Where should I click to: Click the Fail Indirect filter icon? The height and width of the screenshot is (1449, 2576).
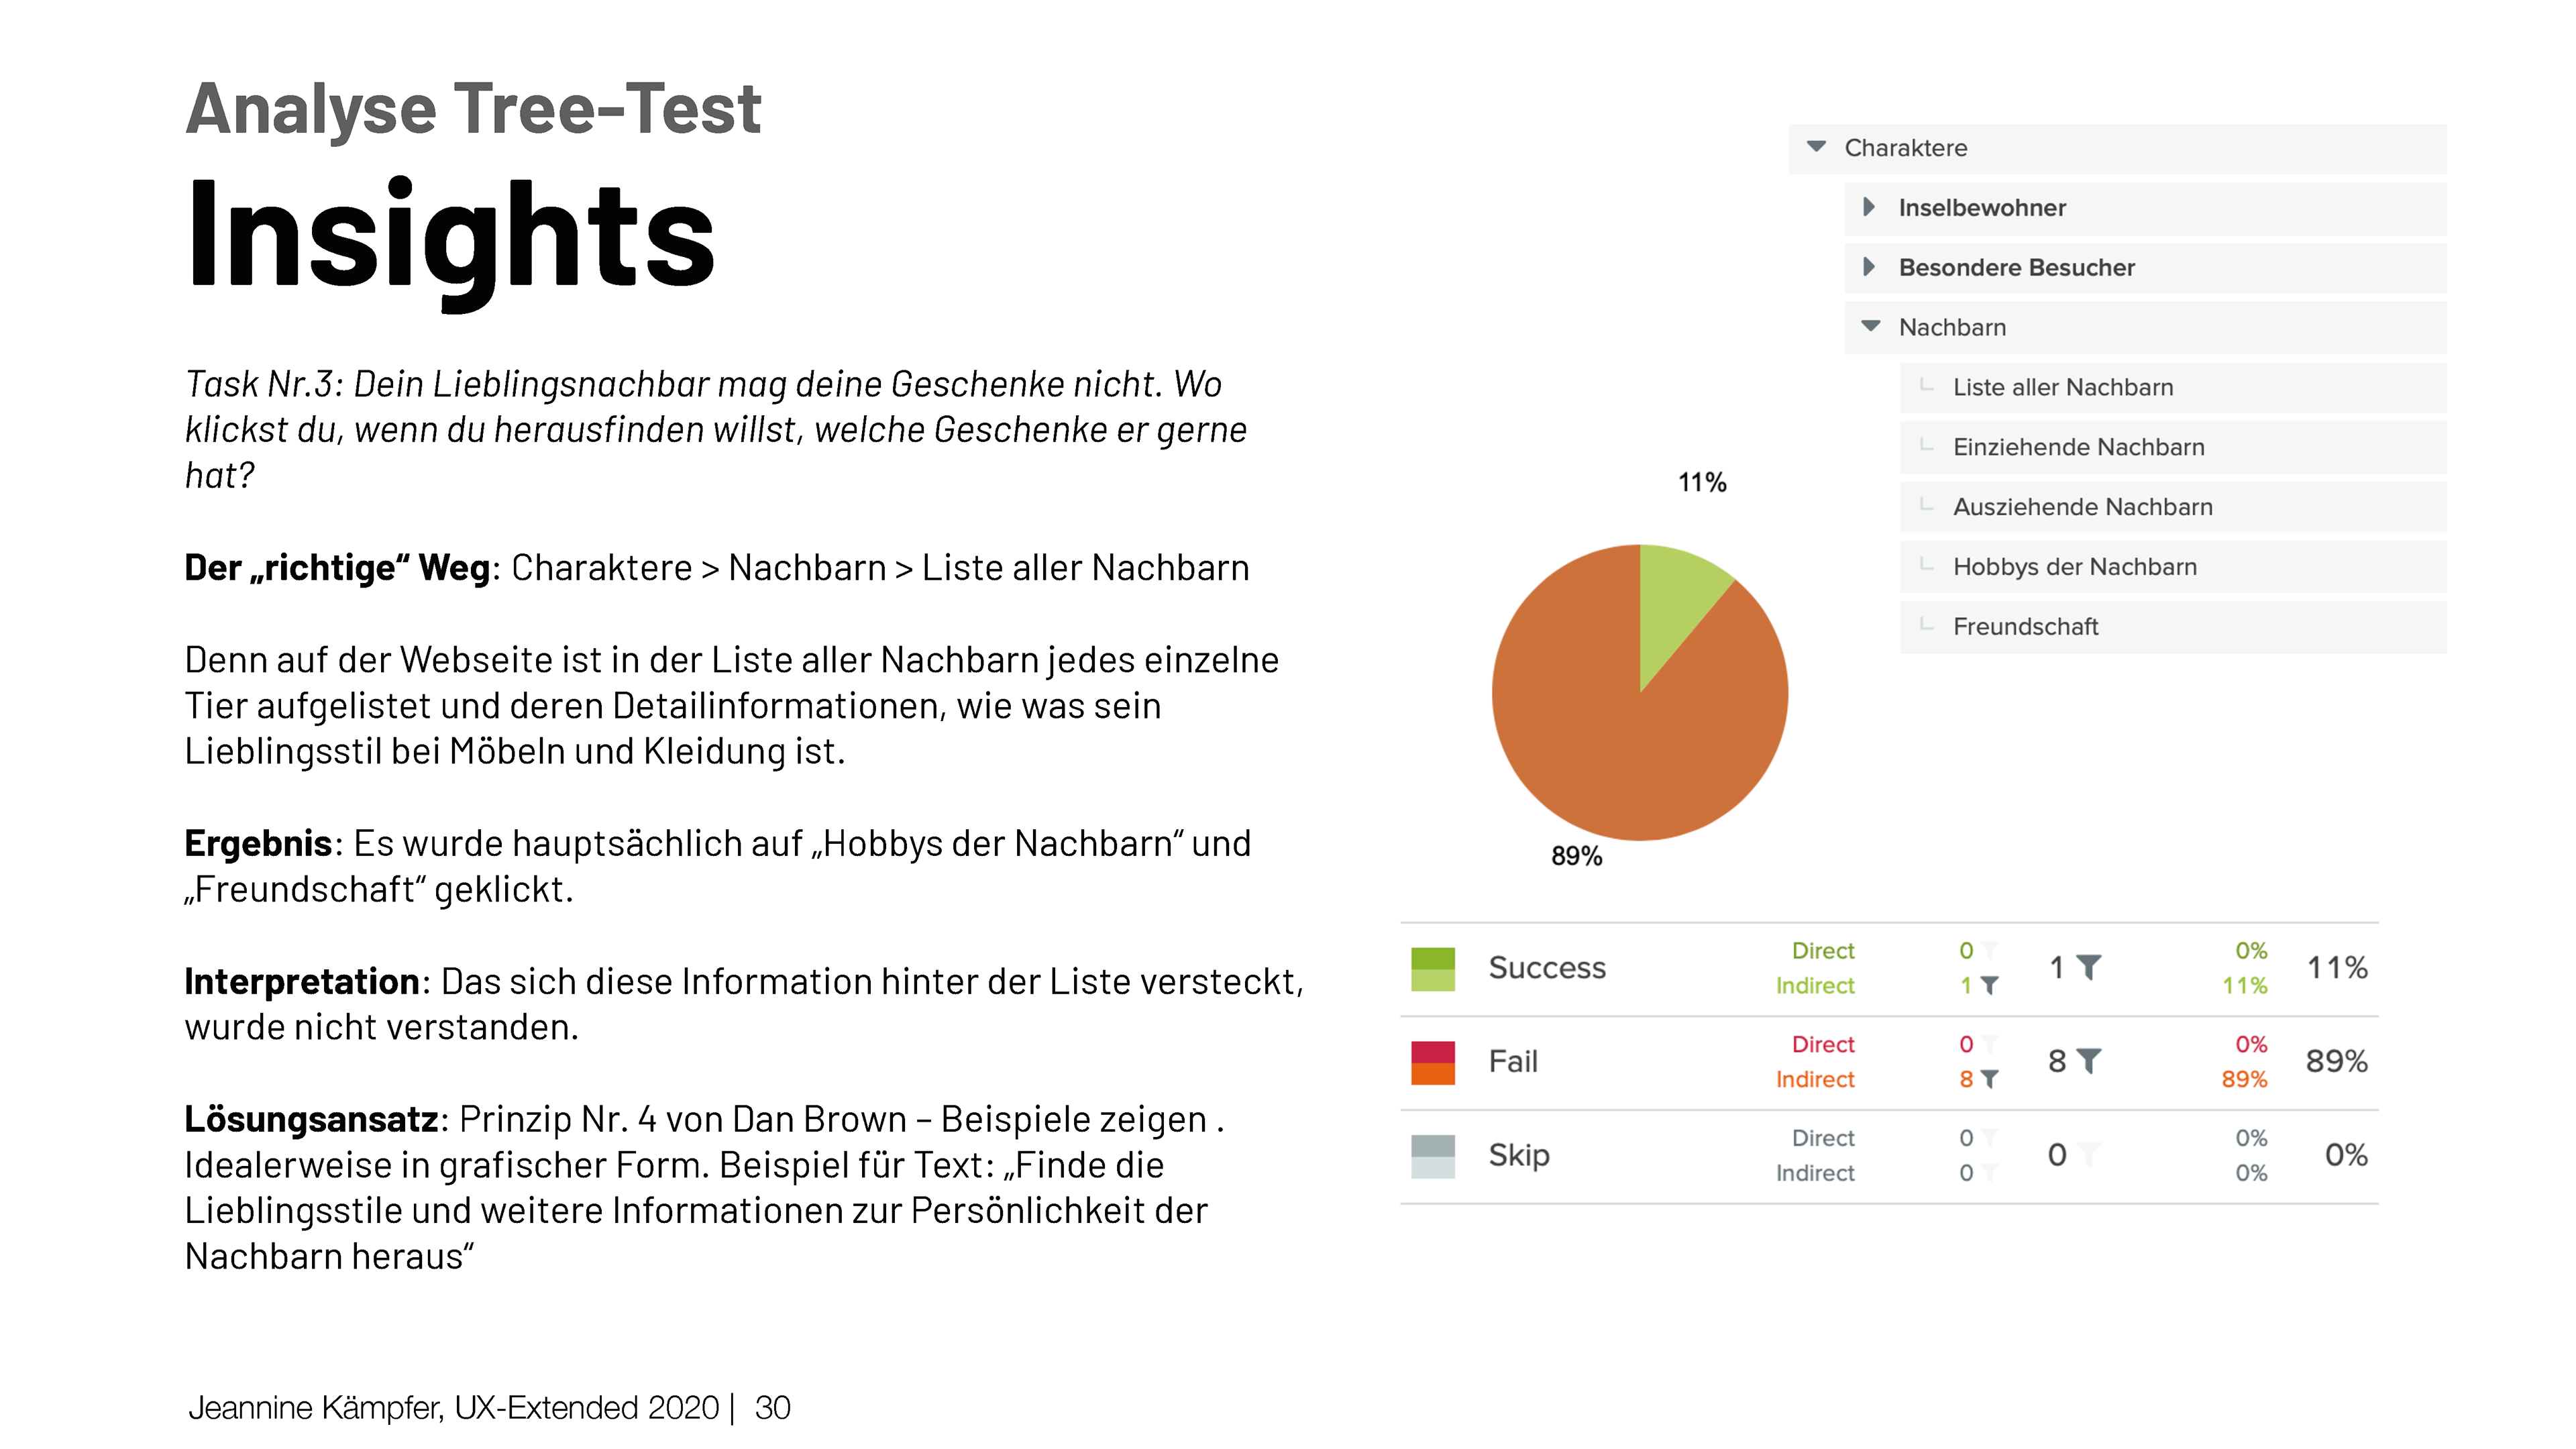point(1990,1079)
